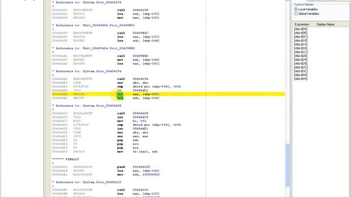Select the [ebp-$40] expression row
351x197 pixels.
coord(301,75)
